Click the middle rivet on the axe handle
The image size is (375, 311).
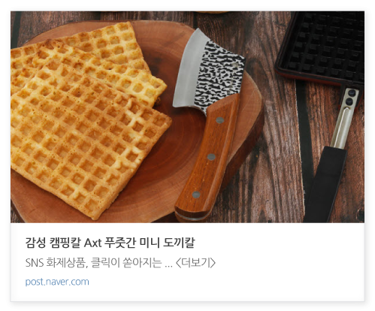coord(211,157)
